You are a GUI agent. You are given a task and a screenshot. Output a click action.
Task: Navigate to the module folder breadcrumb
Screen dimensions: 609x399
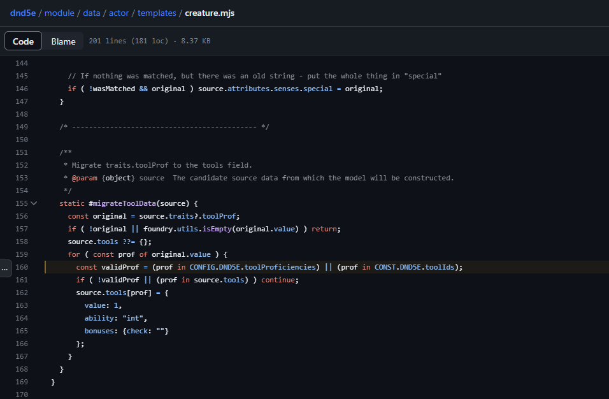pos(59,13)
